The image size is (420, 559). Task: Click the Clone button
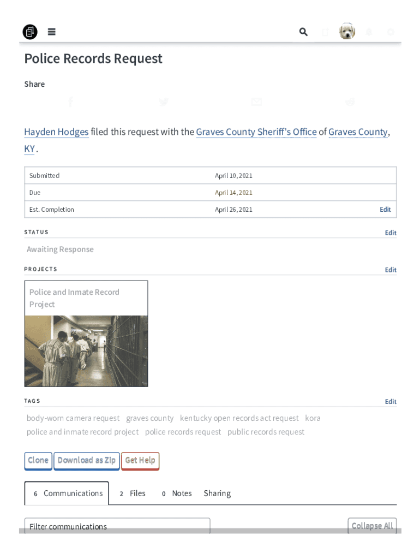click(x=38, y=460)
